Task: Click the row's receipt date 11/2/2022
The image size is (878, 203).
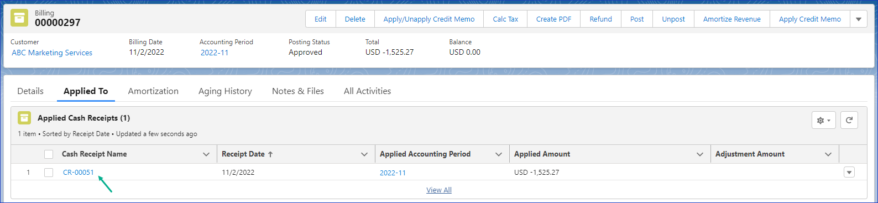Action: (238, 173)
